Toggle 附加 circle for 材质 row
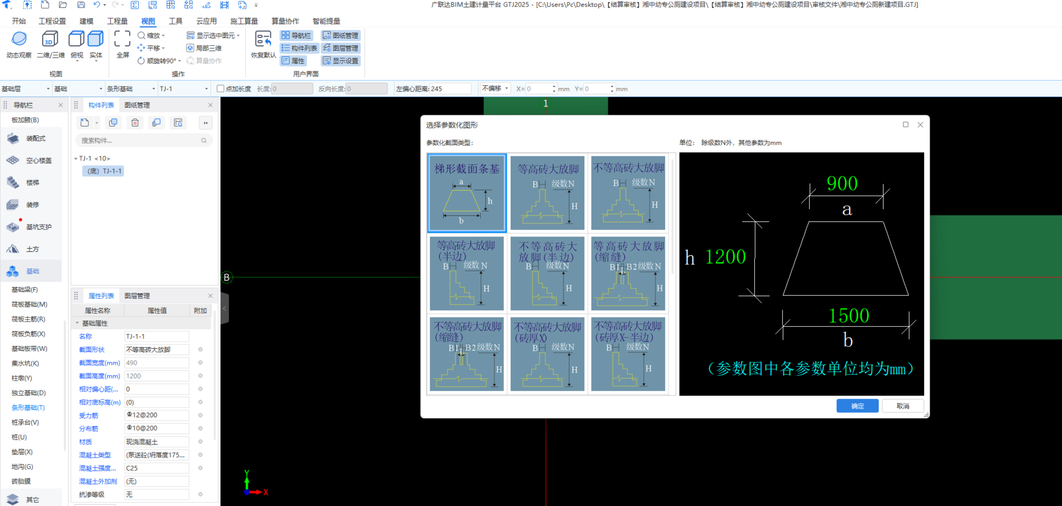 tap(200, 442)
